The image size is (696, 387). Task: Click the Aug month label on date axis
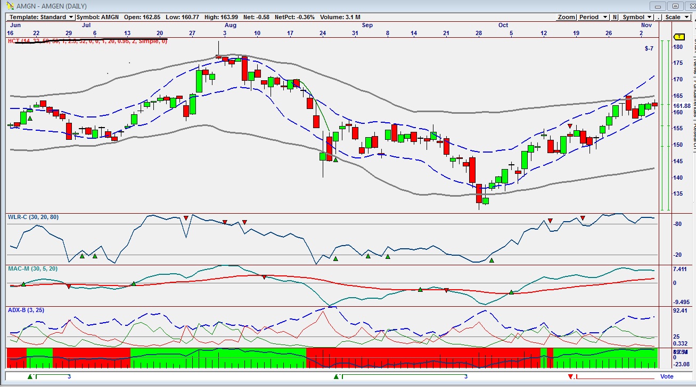(231, 25)
